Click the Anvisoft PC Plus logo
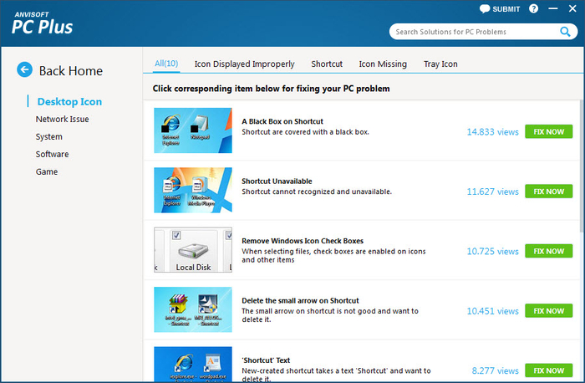The image size is (585, 383). 42,23
